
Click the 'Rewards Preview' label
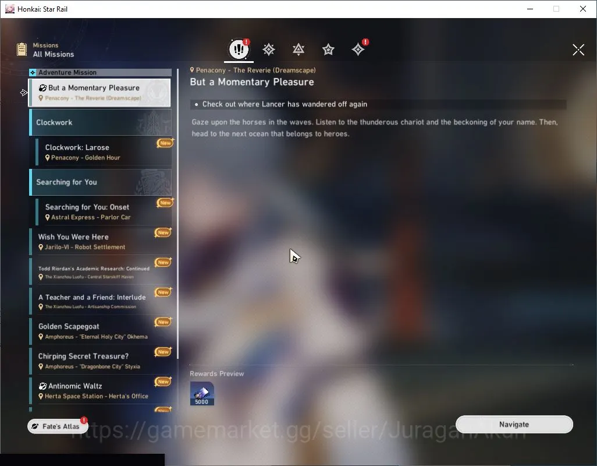216,374
